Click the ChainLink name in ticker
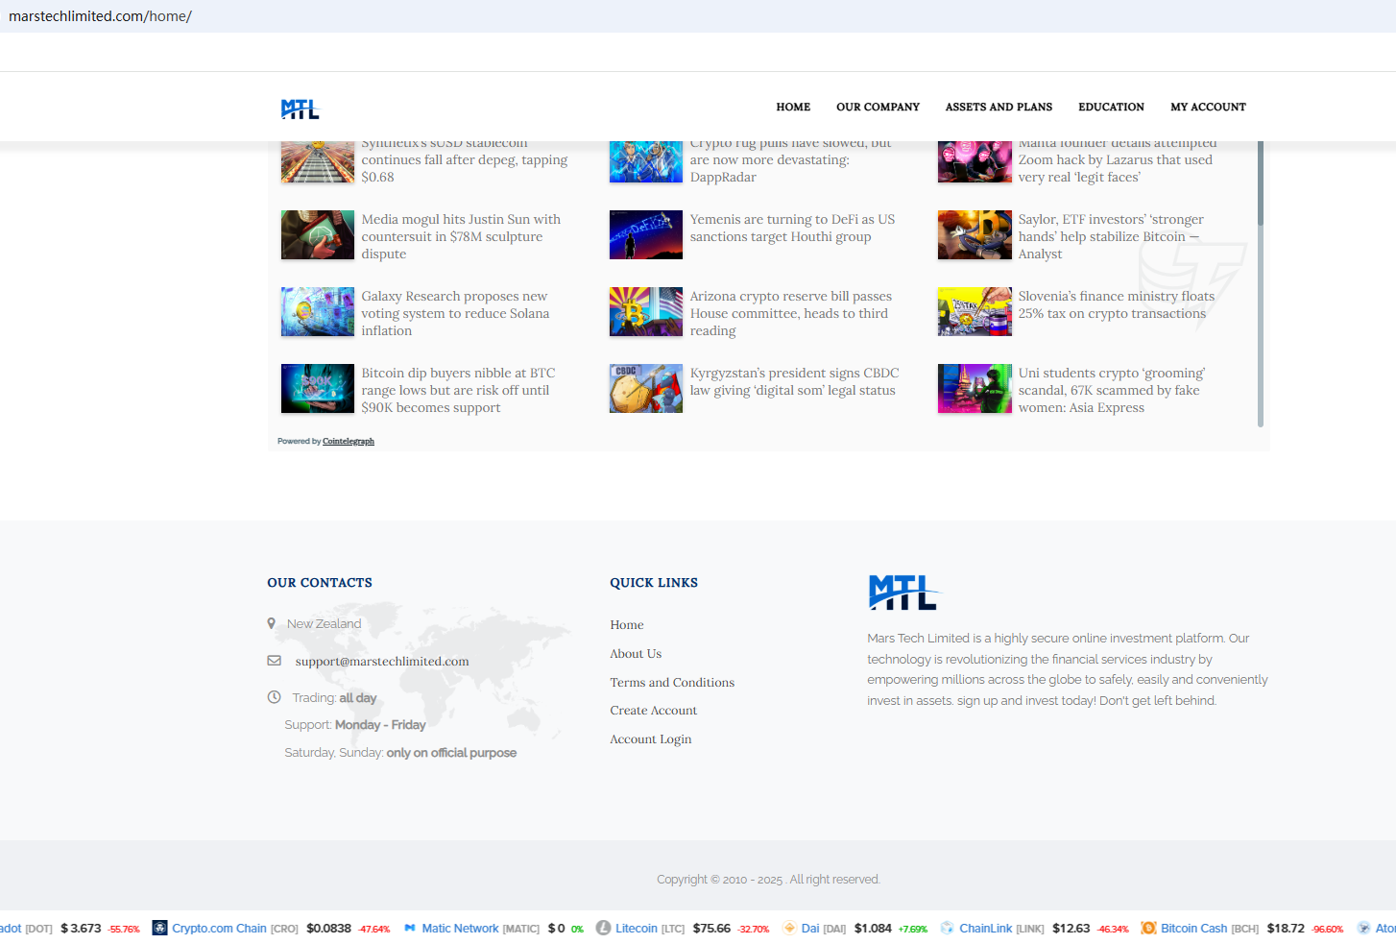 point(986,928)
